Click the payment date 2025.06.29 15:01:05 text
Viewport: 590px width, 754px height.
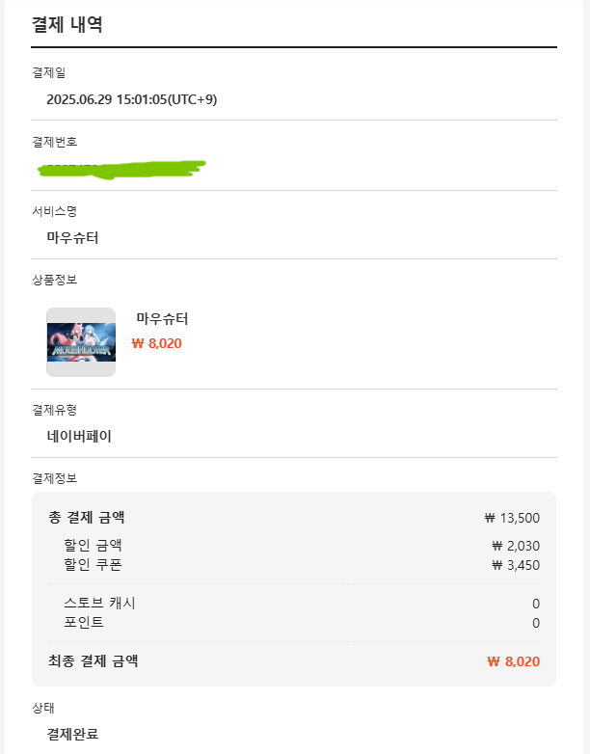point(131,99)
